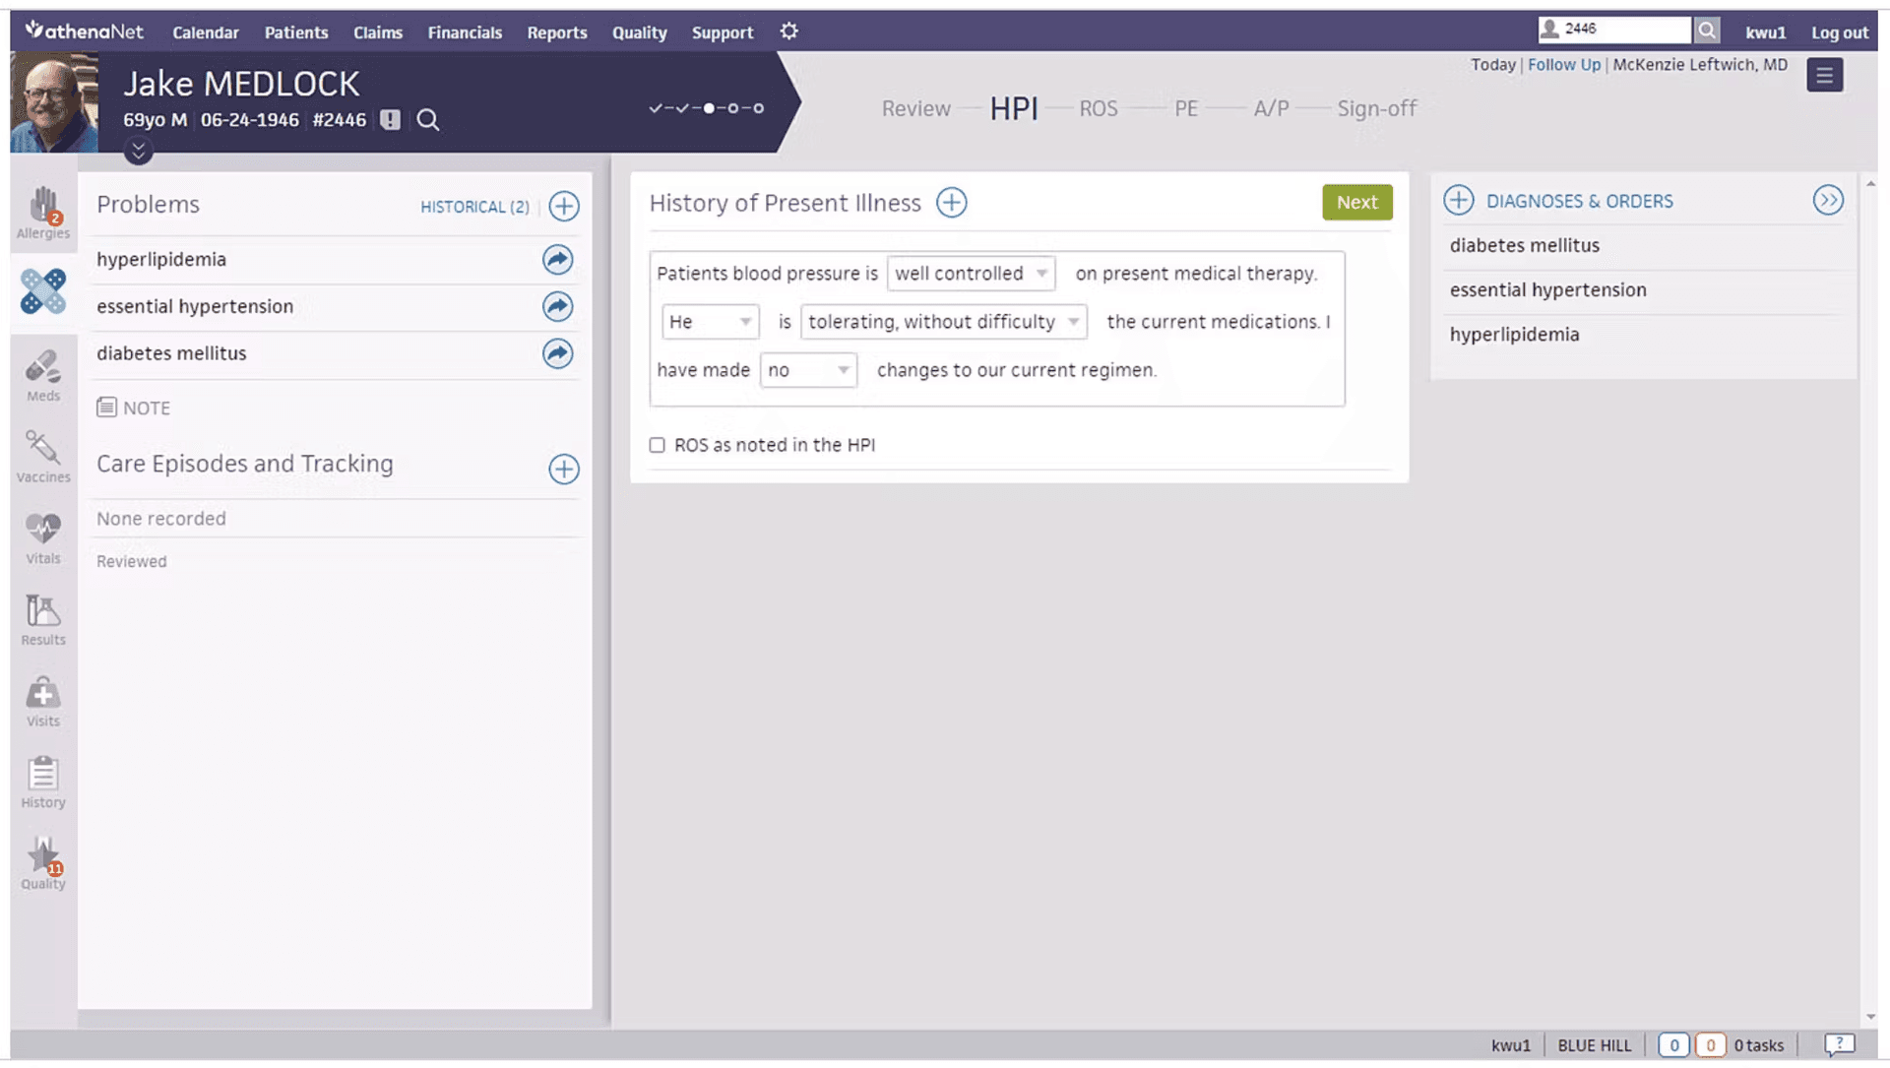Open the Allergies sidebar section
The width and height of the screenshot is (1890, 1068).
[43, 213]
